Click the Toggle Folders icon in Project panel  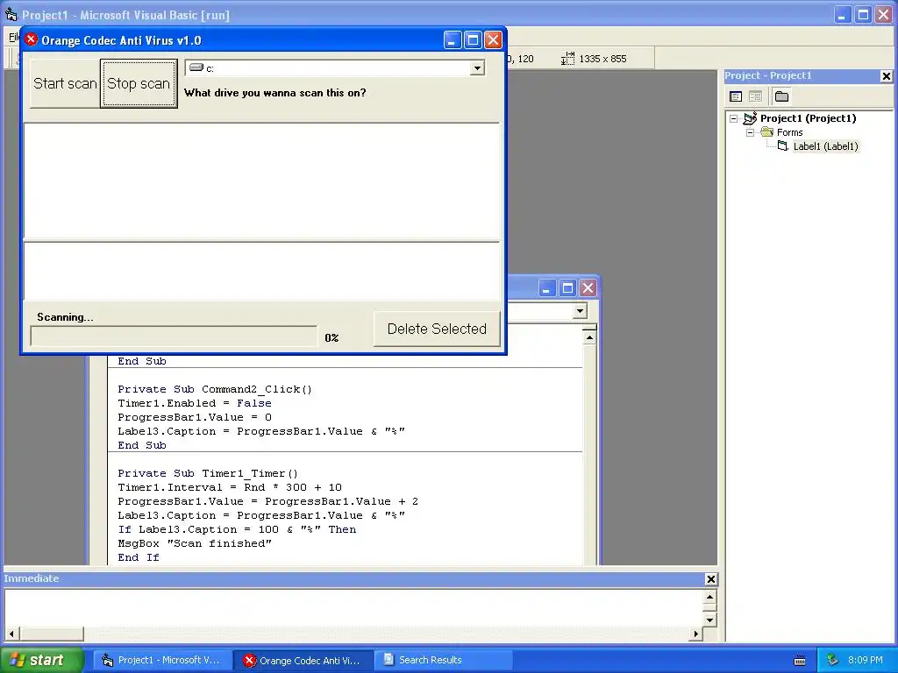(781, 96)
